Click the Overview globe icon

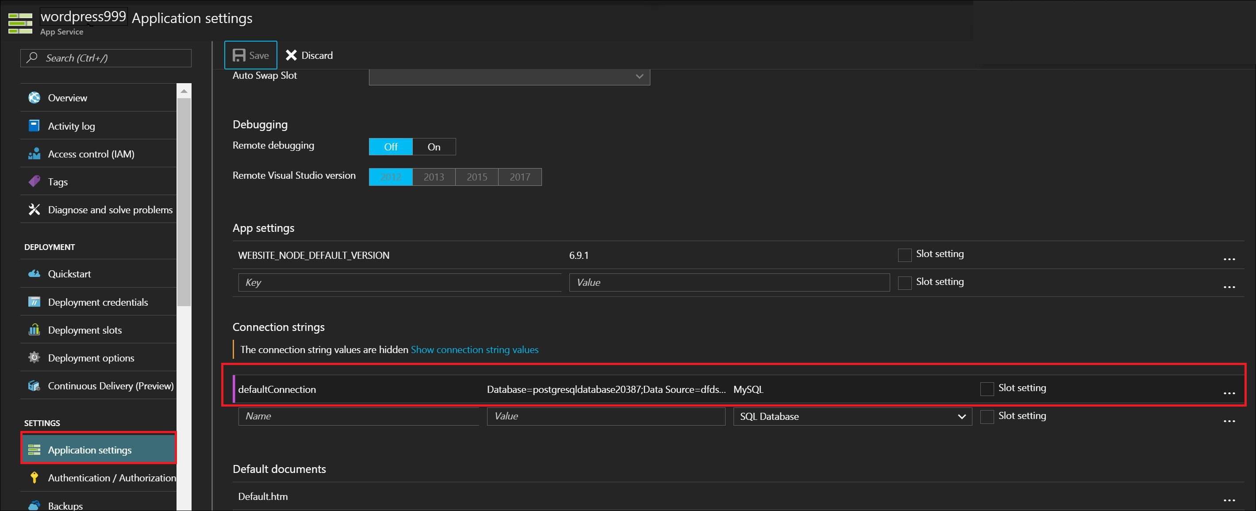(34, 97)
